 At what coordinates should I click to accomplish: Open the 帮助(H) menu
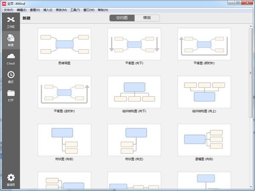click(103, 10)
